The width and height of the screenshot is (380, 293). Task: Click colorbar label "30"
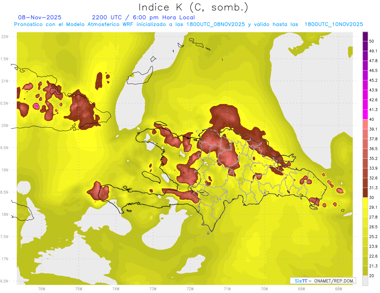372,198
